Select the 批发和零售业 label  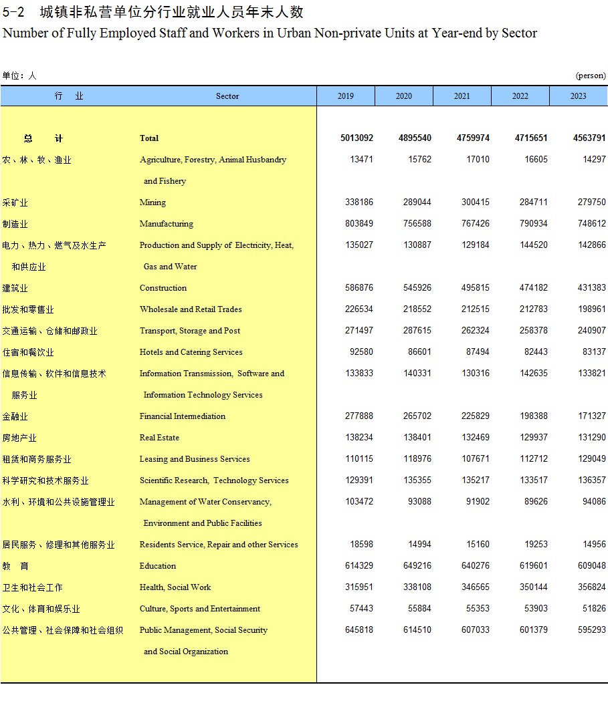click(28, 310)
